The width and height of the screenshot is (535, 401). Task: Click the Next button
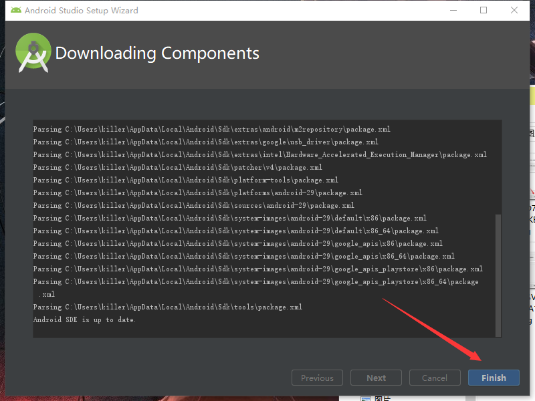(376, 378)
